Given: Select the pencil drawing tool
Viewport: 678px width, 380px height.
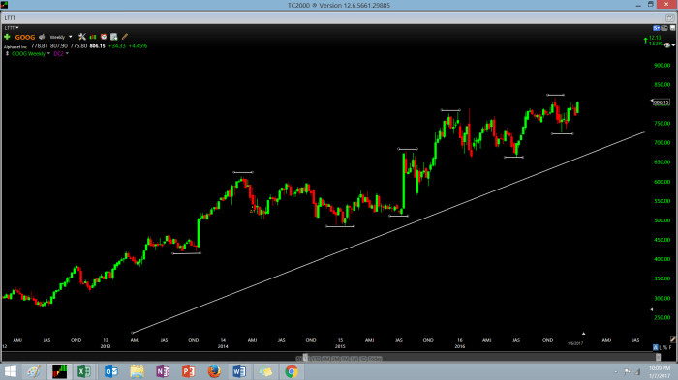Looking at the screenshot, I should click(125, 37).
